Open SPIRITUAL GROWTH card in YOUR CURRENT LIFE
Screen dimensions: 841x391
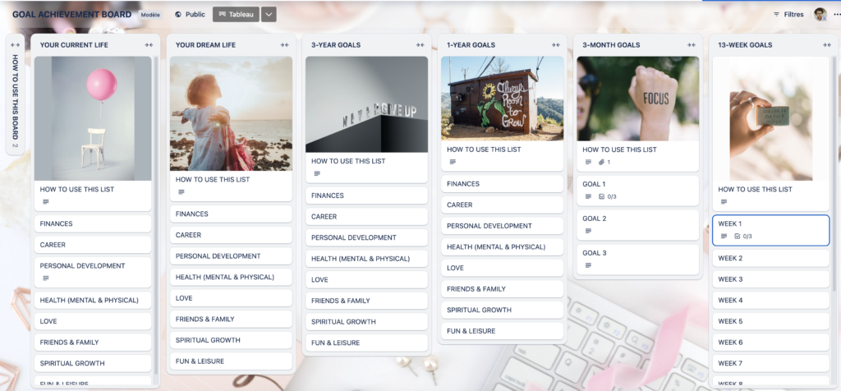[x=93, y=363]
